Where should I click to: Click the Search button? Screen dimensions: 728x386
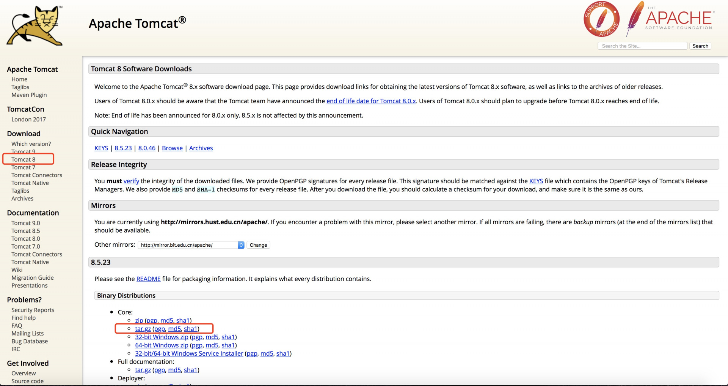point(700,46)
